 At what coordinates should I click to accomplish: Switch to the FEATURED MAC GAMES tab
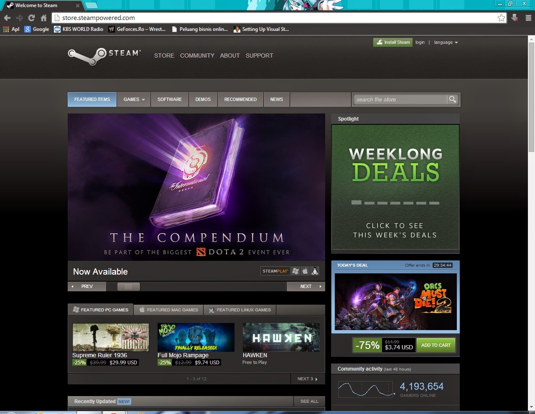pyautogui.click(x=168, y=310)
